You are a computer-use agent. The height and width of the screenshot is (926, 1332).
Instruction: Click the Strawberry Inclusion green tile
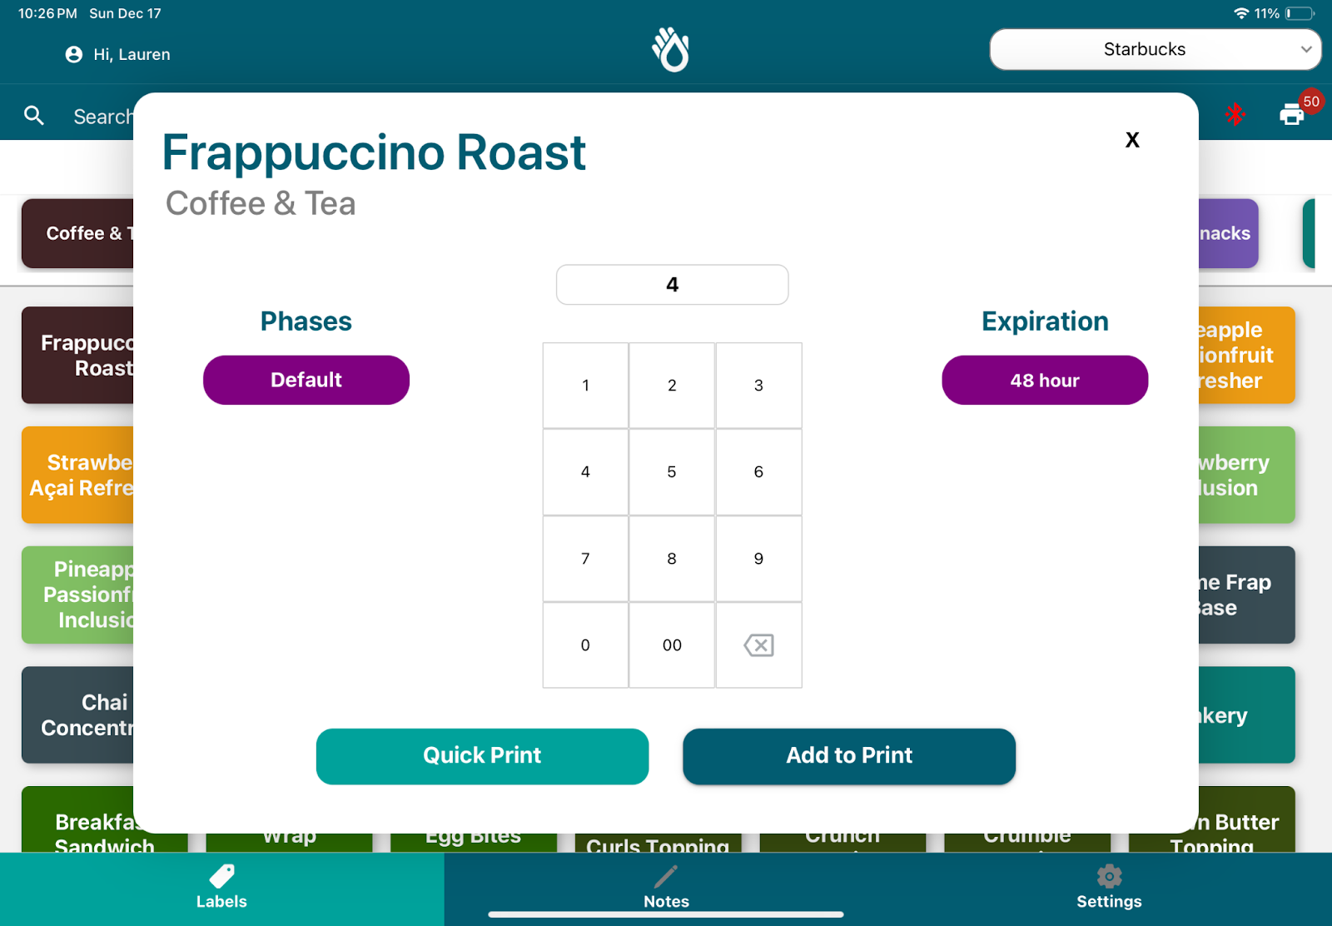click(1246, 475)
